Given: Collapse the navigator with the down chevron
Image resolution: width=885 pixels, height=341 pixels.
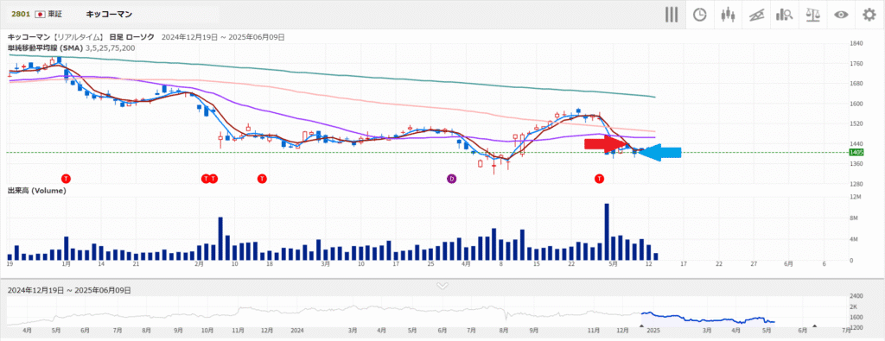Looking at the screenshot, I should [442, 286].
